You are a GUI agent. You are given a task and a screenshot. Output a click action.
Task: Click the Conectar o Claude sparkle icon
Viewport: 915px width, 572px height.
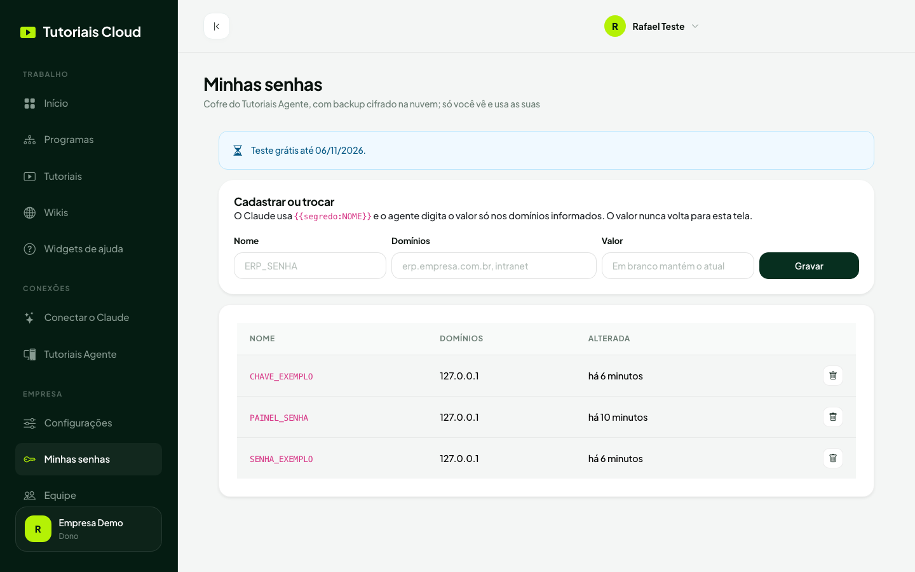click(30, 318)
